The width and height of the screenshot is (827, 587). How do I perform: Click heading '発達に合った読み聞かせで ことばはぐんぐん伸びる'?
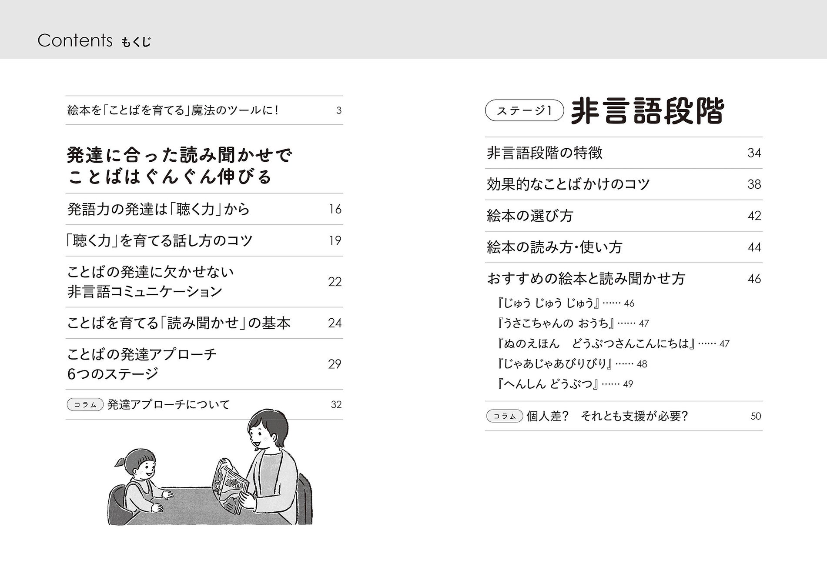click(x=180, y=166)
